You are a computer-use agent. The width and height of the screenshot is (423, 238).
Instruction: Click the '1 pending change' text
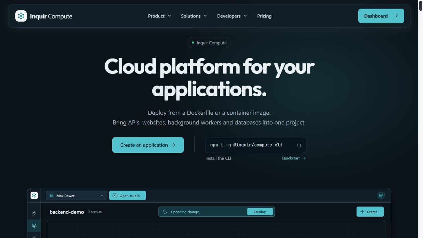(x=185, y=212)
